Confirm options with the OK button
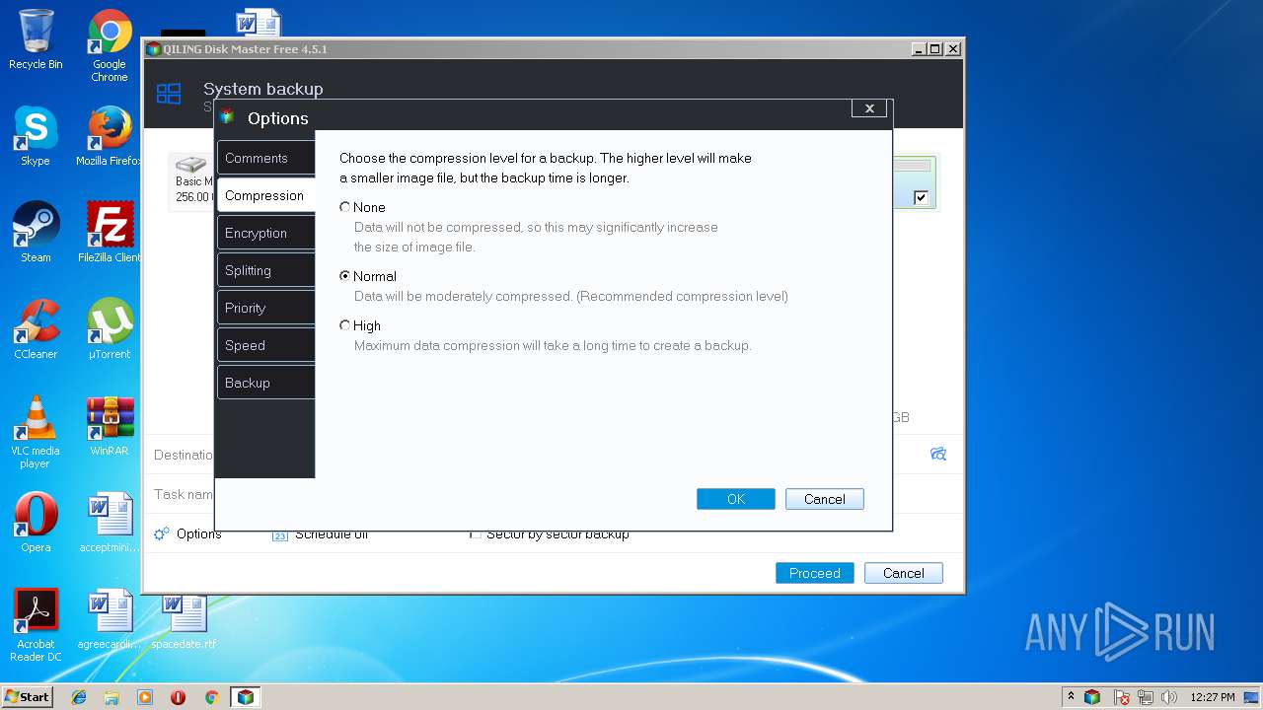1263x710 pixels. (x=735, y=499)
